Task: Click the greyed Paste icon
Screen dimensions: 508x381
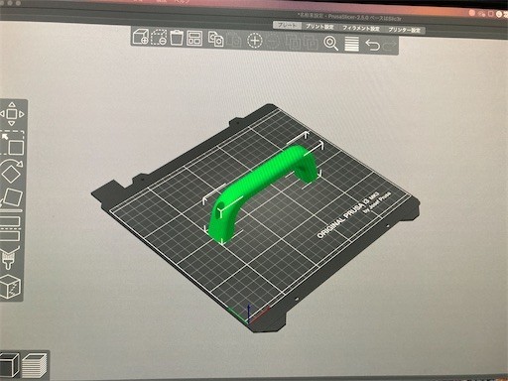Action: coord(235,40)
